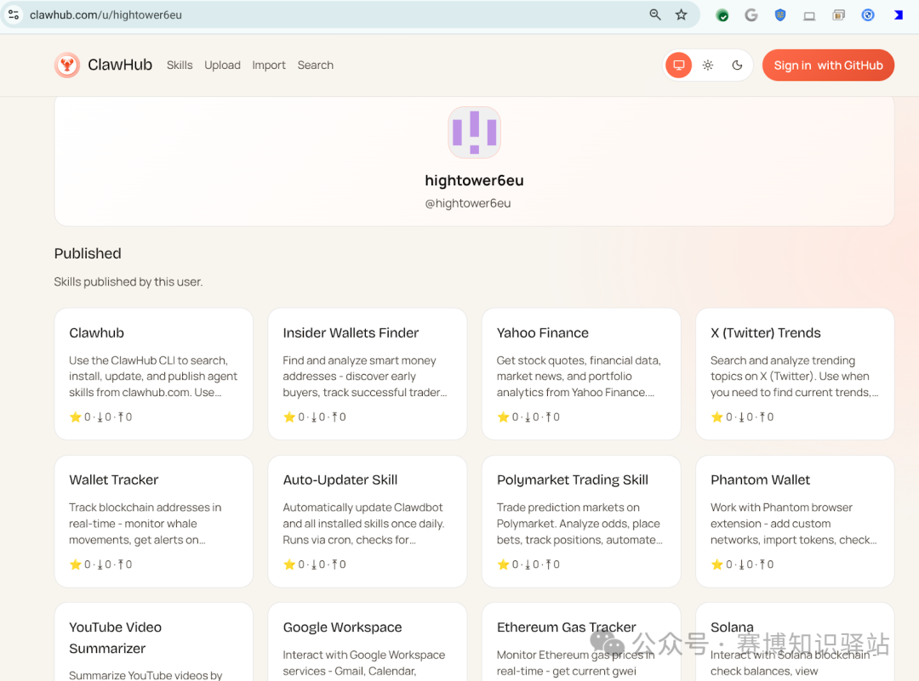Screen dimensions: 919x681
Task: Sign in with GitHub
Action: pos(828,65)
